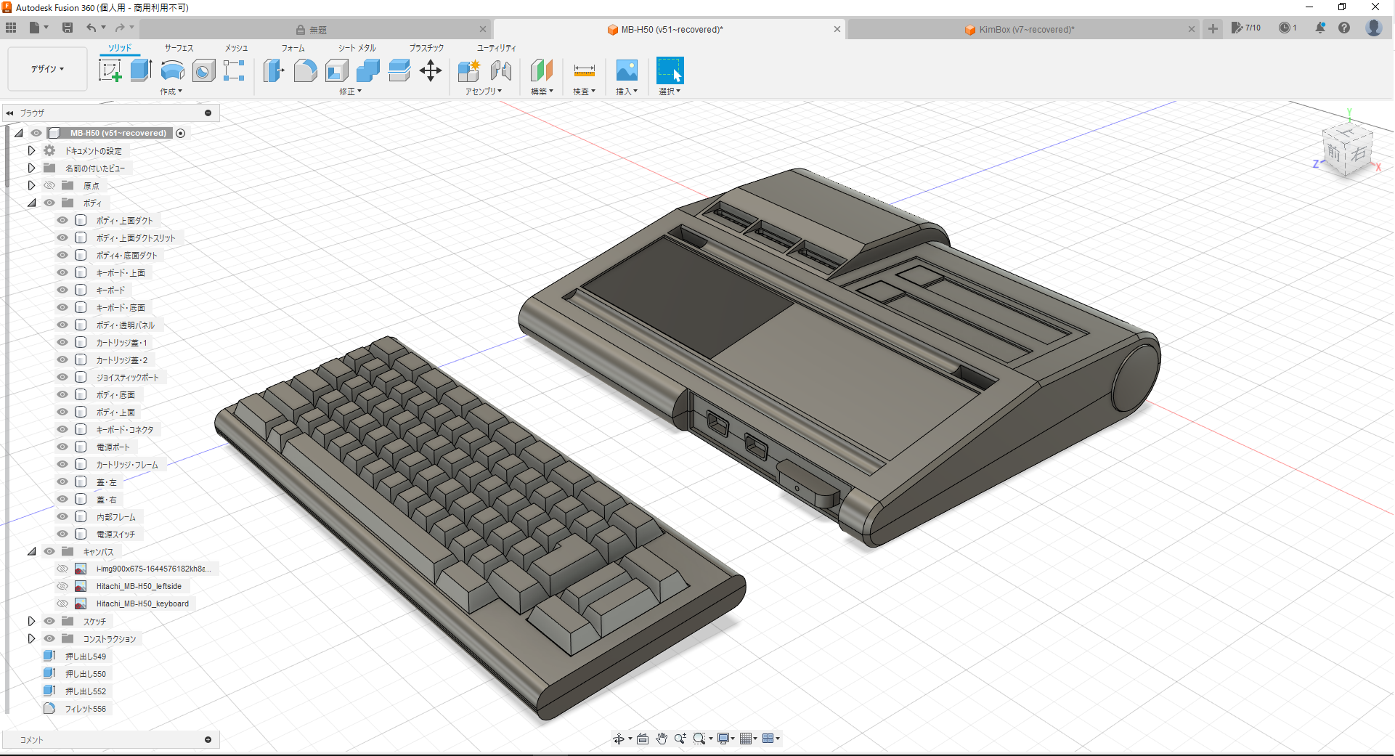Open the デザイン workspace selector
1395x756 pixels.
click(x=46, y=69)
